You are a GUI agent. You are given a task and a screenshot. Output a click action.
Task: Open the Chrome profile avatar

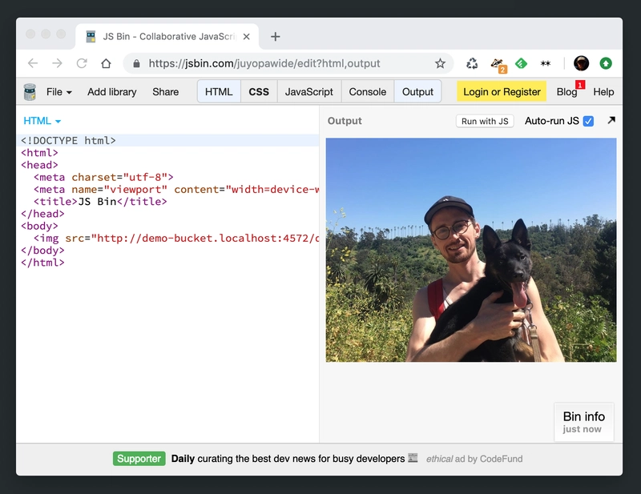click(x=581, y=63)
